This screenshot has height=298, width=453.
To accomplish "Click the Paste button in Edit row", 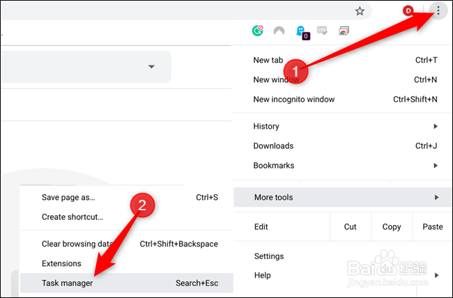I will 433,227.
